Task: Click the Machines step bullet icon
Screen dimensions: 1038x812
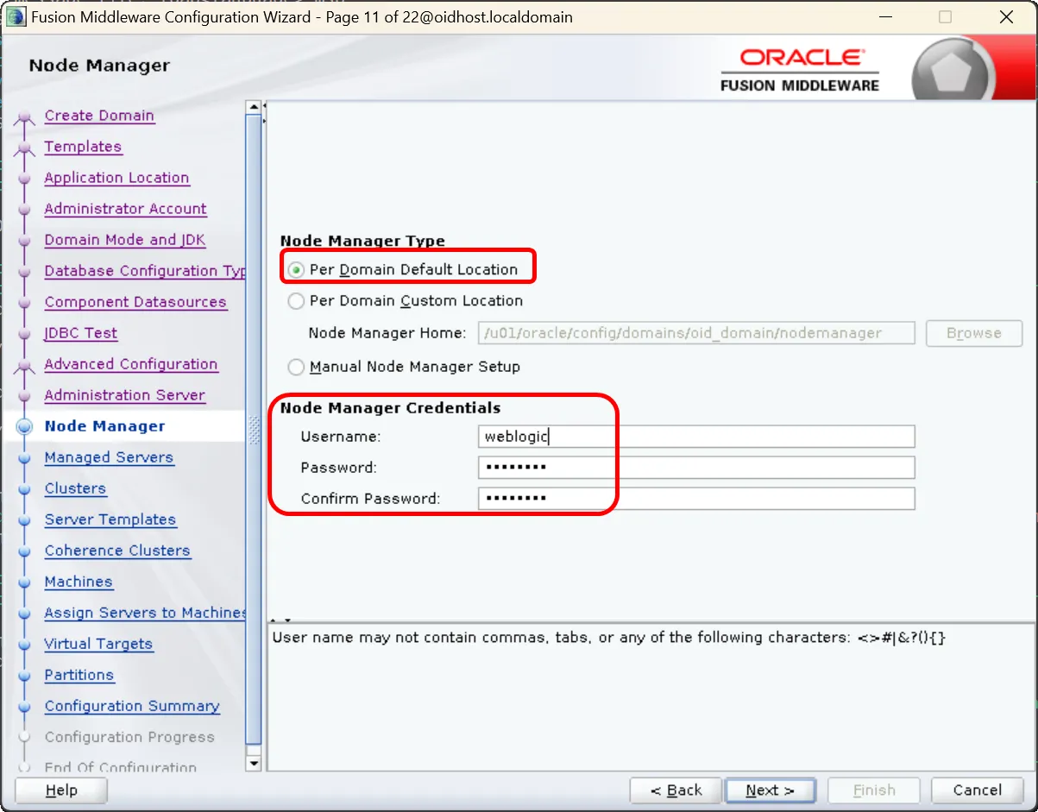Action: [25, 582]
